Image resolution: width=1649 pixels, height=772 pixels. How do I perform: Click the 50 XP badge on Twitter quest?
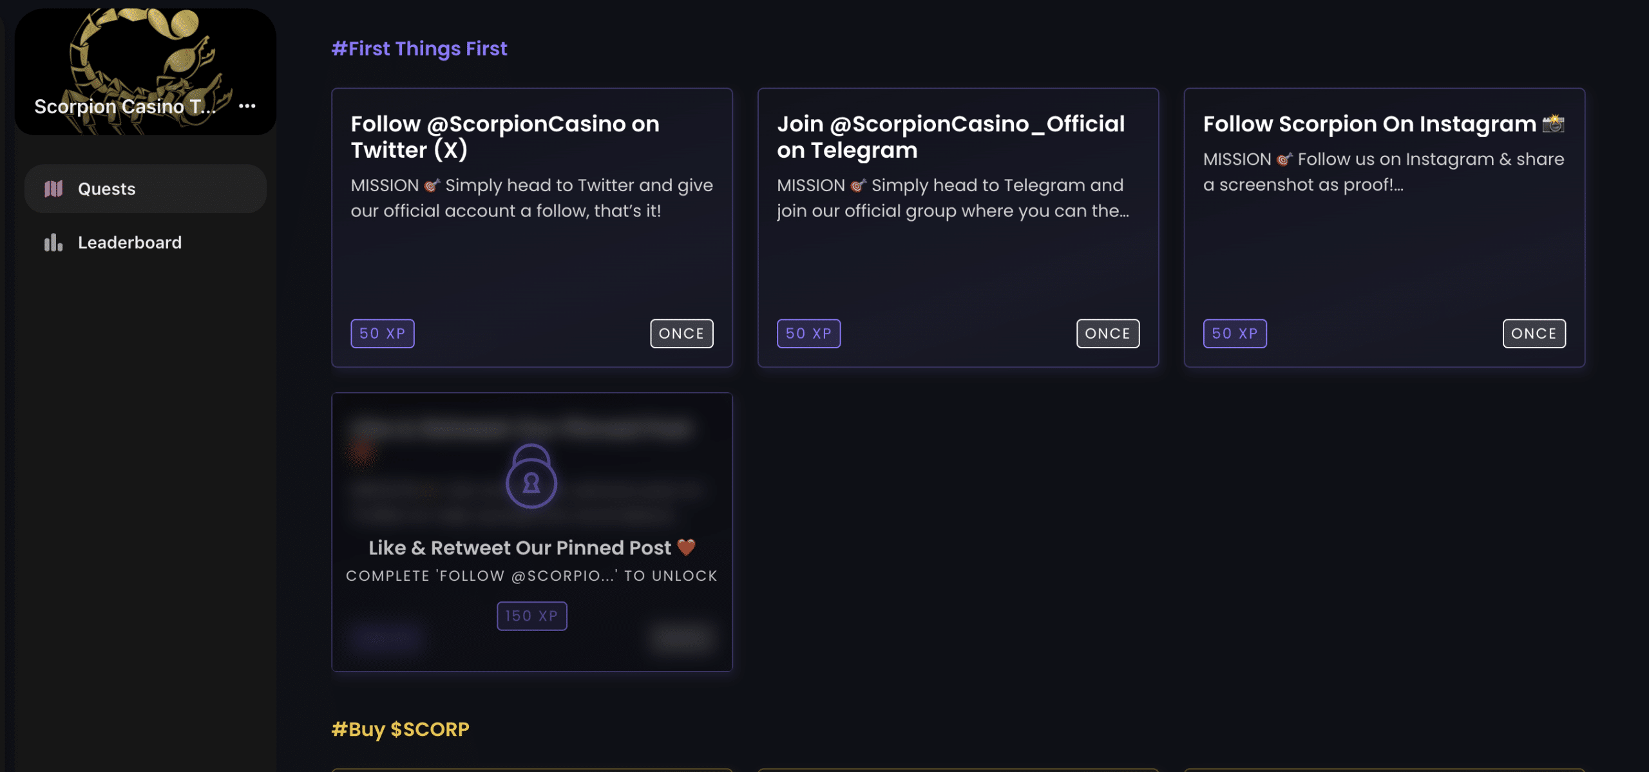pyautogui.click(x=382, y=332)
